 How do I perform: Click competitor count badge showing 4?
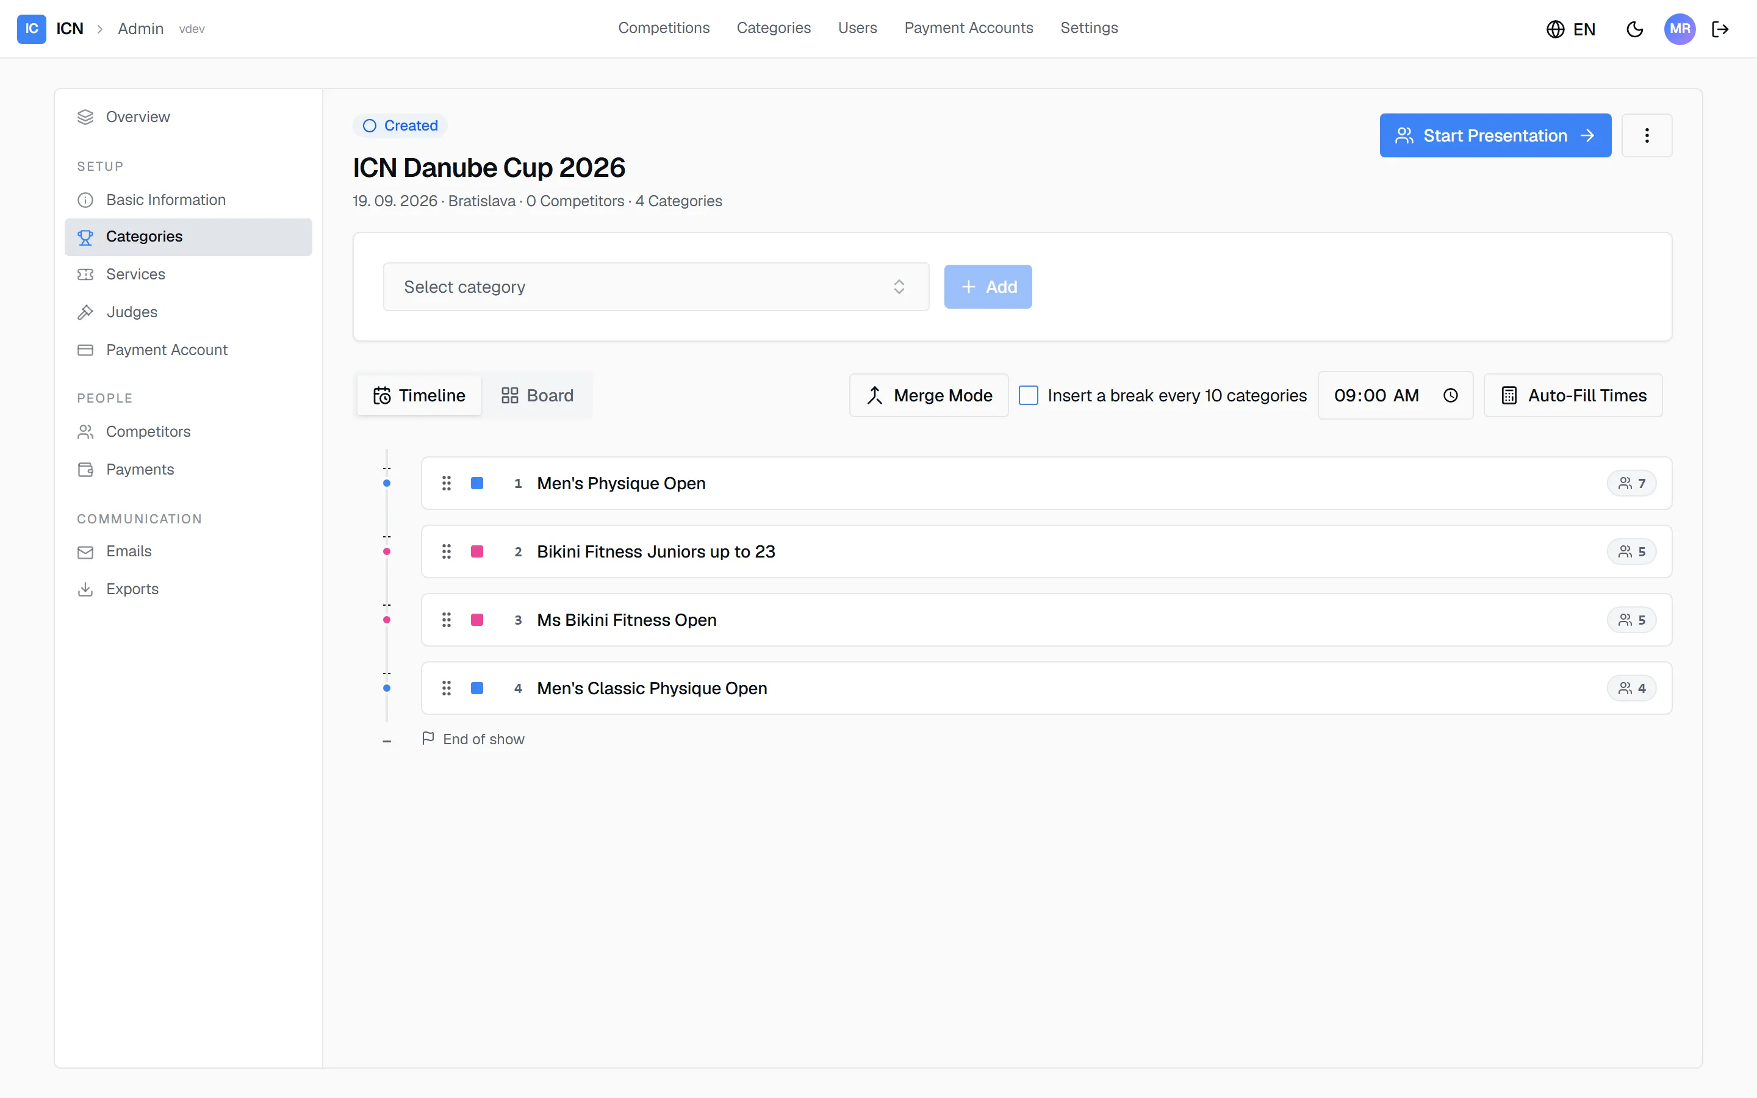(1631, 687)
